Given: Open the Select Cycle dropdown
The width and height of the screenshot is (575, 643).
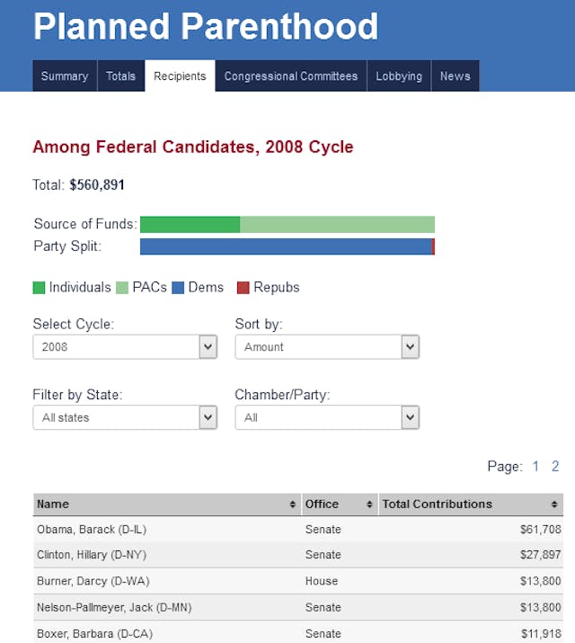Looking at the screenshot, I should (125, 347).
